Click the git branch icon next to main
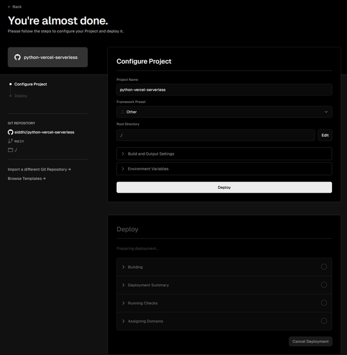 [x=10, y=141]
